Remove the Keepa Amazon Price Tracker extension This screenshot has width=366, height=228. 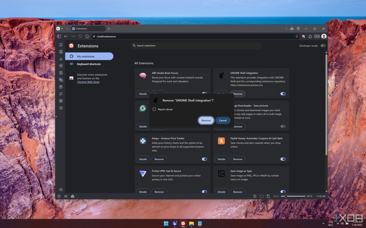pyautogui.click(x=159, y=159)
